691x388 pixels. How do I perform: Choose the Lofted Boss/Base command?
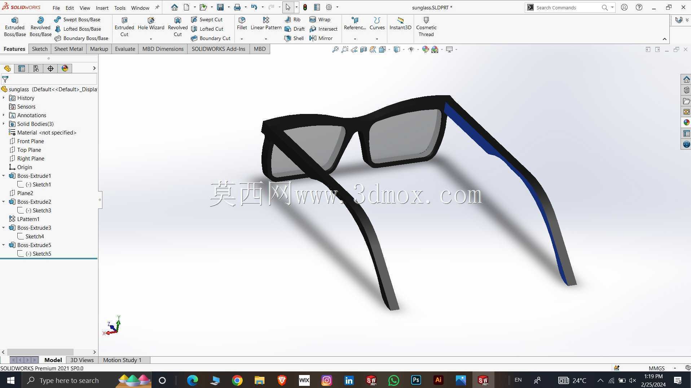[78, 29]
